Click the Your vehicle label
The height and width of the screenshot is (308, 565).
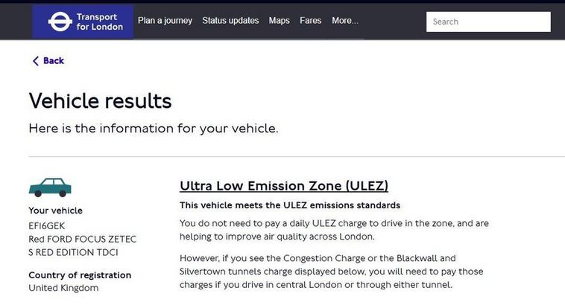point(55,211)
